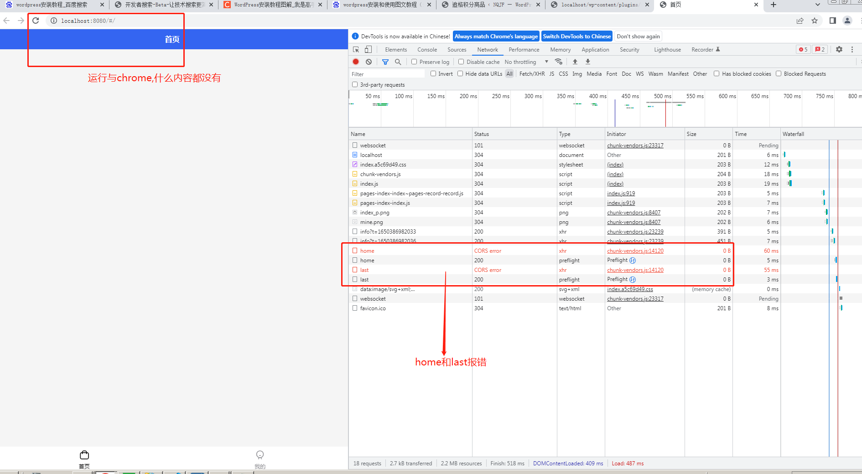Open Chrome profile avatar
This screenshot has width=862, height=474.
click(847, 21)
